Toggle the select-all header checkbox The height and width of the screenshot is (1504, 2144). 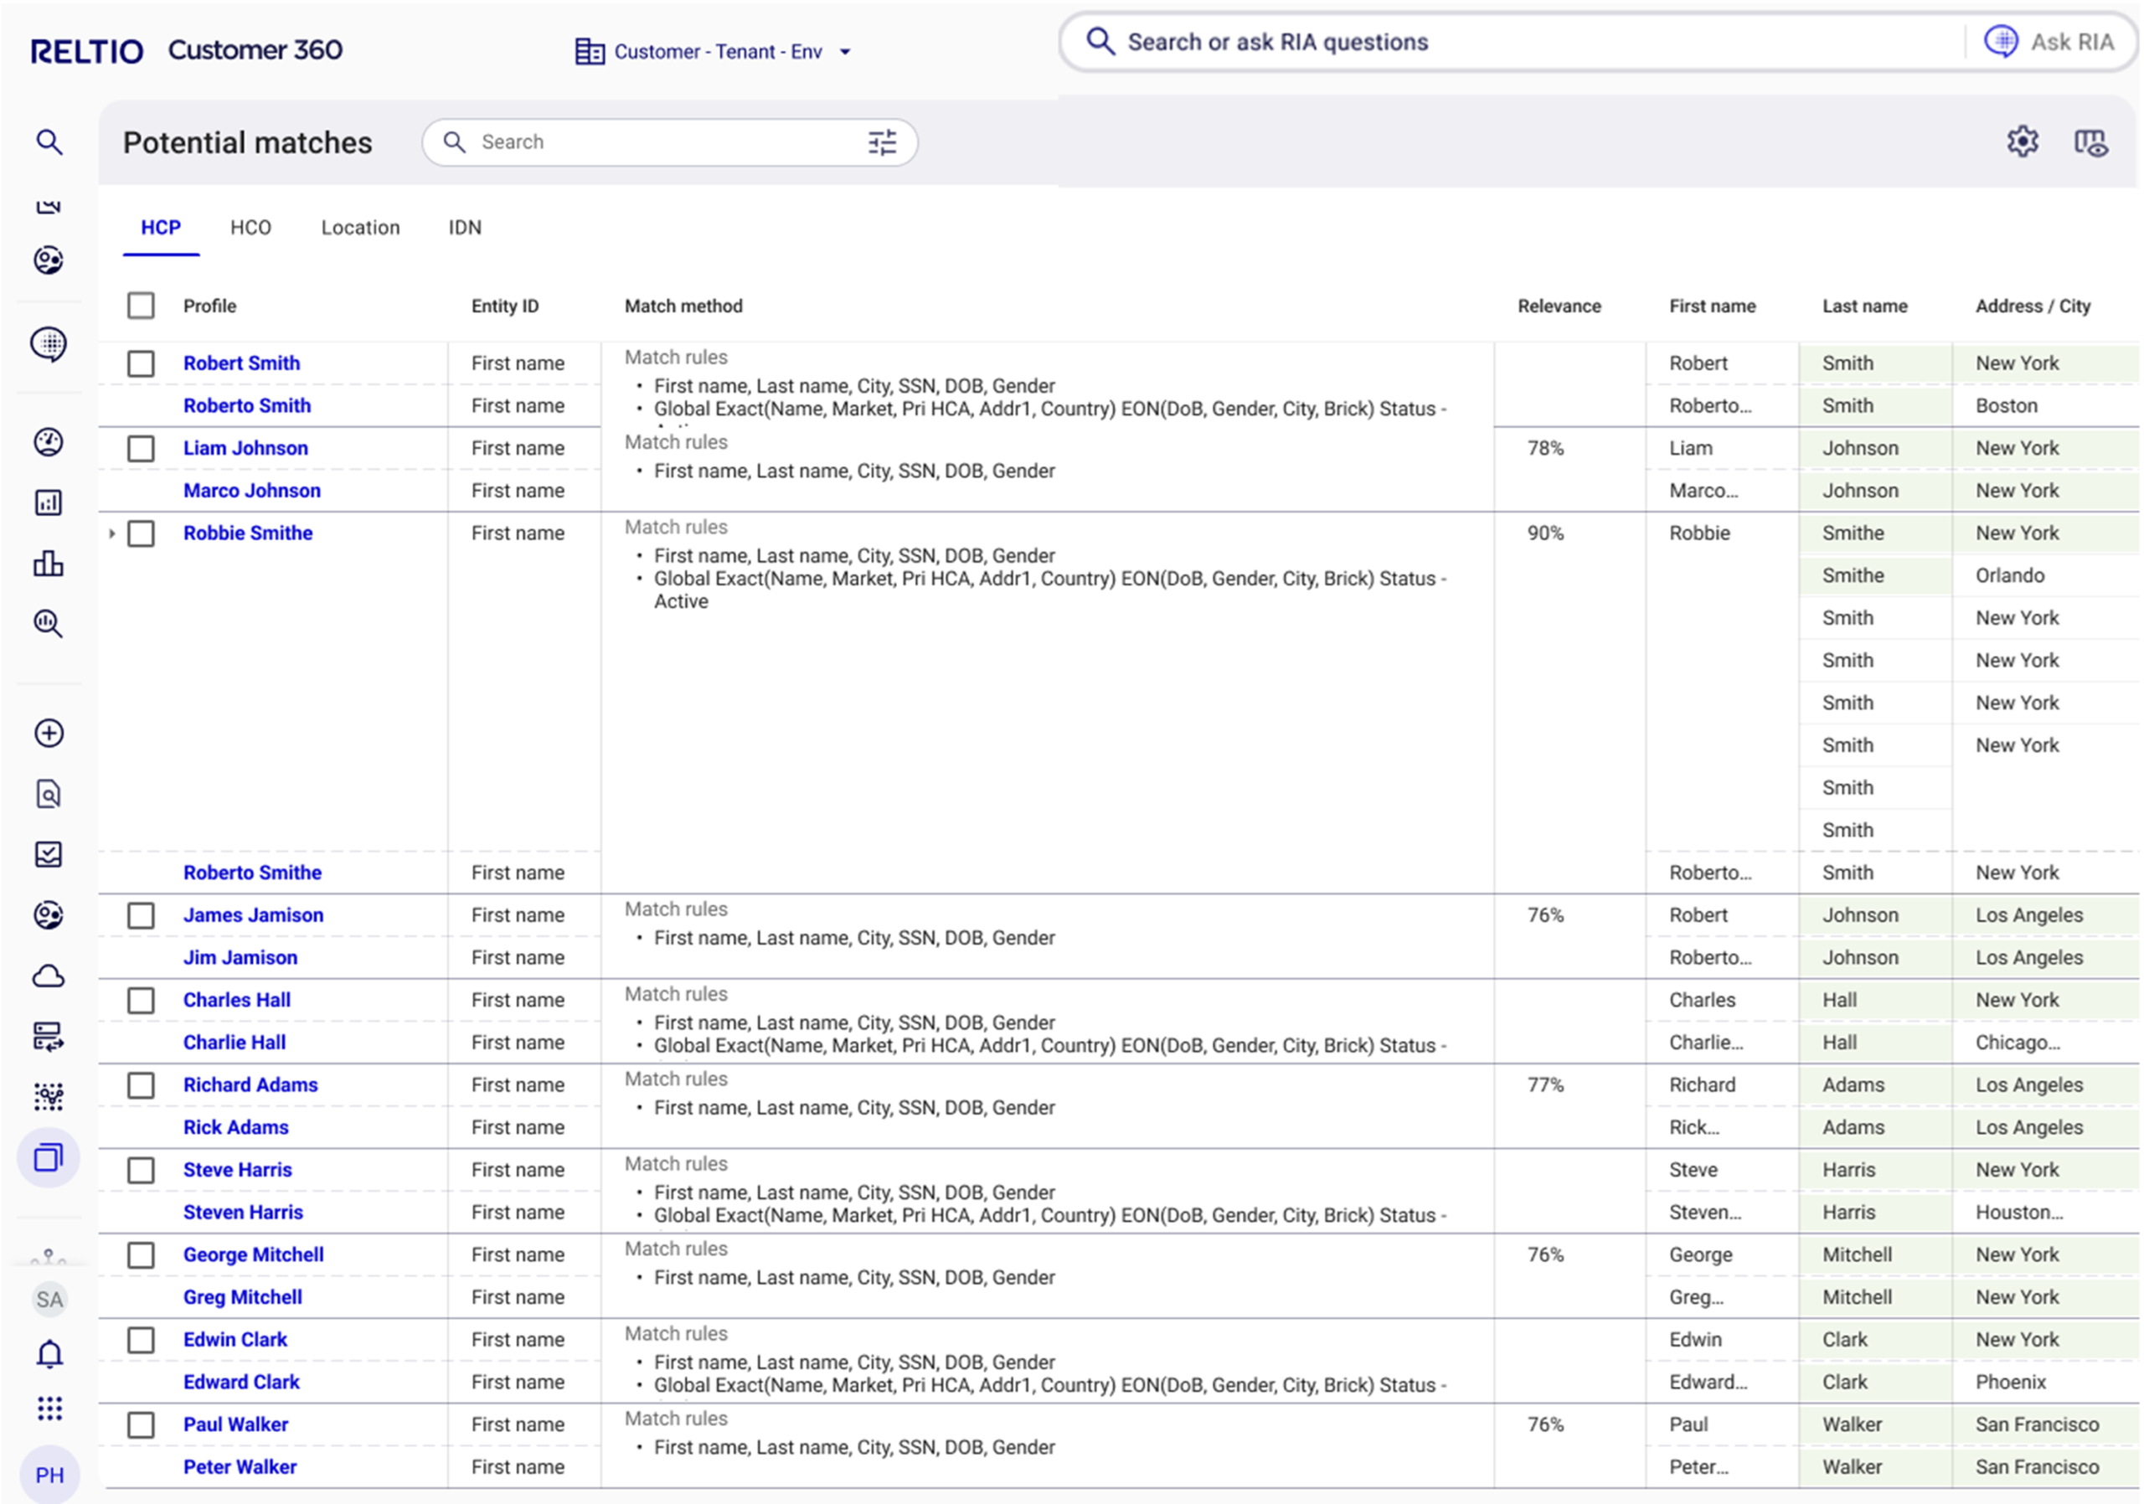(141, 306)
